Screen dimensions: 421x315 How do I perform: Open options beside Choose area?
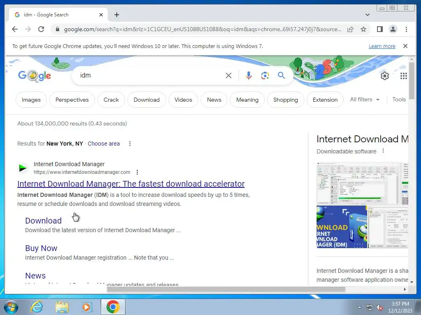(130, 144)
